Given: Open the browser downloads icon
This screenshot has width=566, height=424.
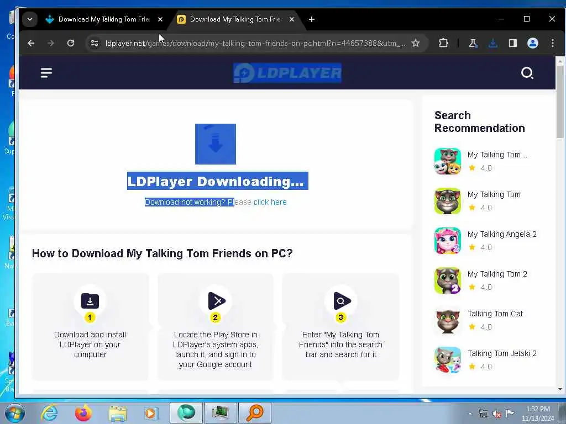Looking at the screenshot, I should [x=492, y=43].
